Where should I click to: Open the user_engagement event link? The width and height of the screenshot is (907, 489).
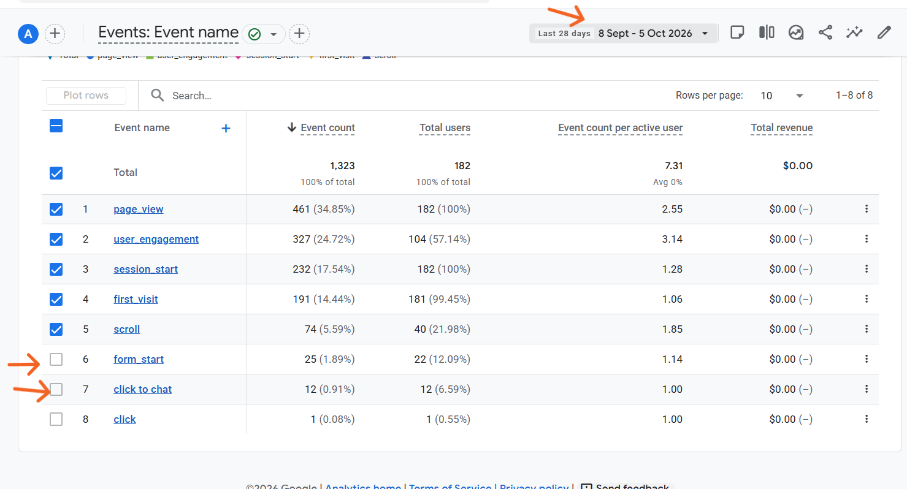click(156, 239)
